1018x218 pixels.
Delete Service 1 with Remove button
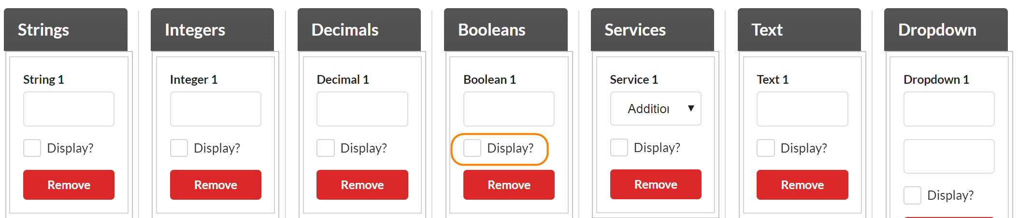coord(655,184)
